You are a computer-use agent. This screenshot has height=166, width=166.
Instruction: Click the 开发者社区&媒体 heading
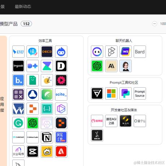click(124, 110)
